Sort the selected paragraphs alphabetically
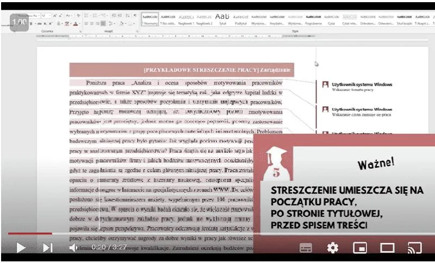435x263 pixels. pos(128,16)
